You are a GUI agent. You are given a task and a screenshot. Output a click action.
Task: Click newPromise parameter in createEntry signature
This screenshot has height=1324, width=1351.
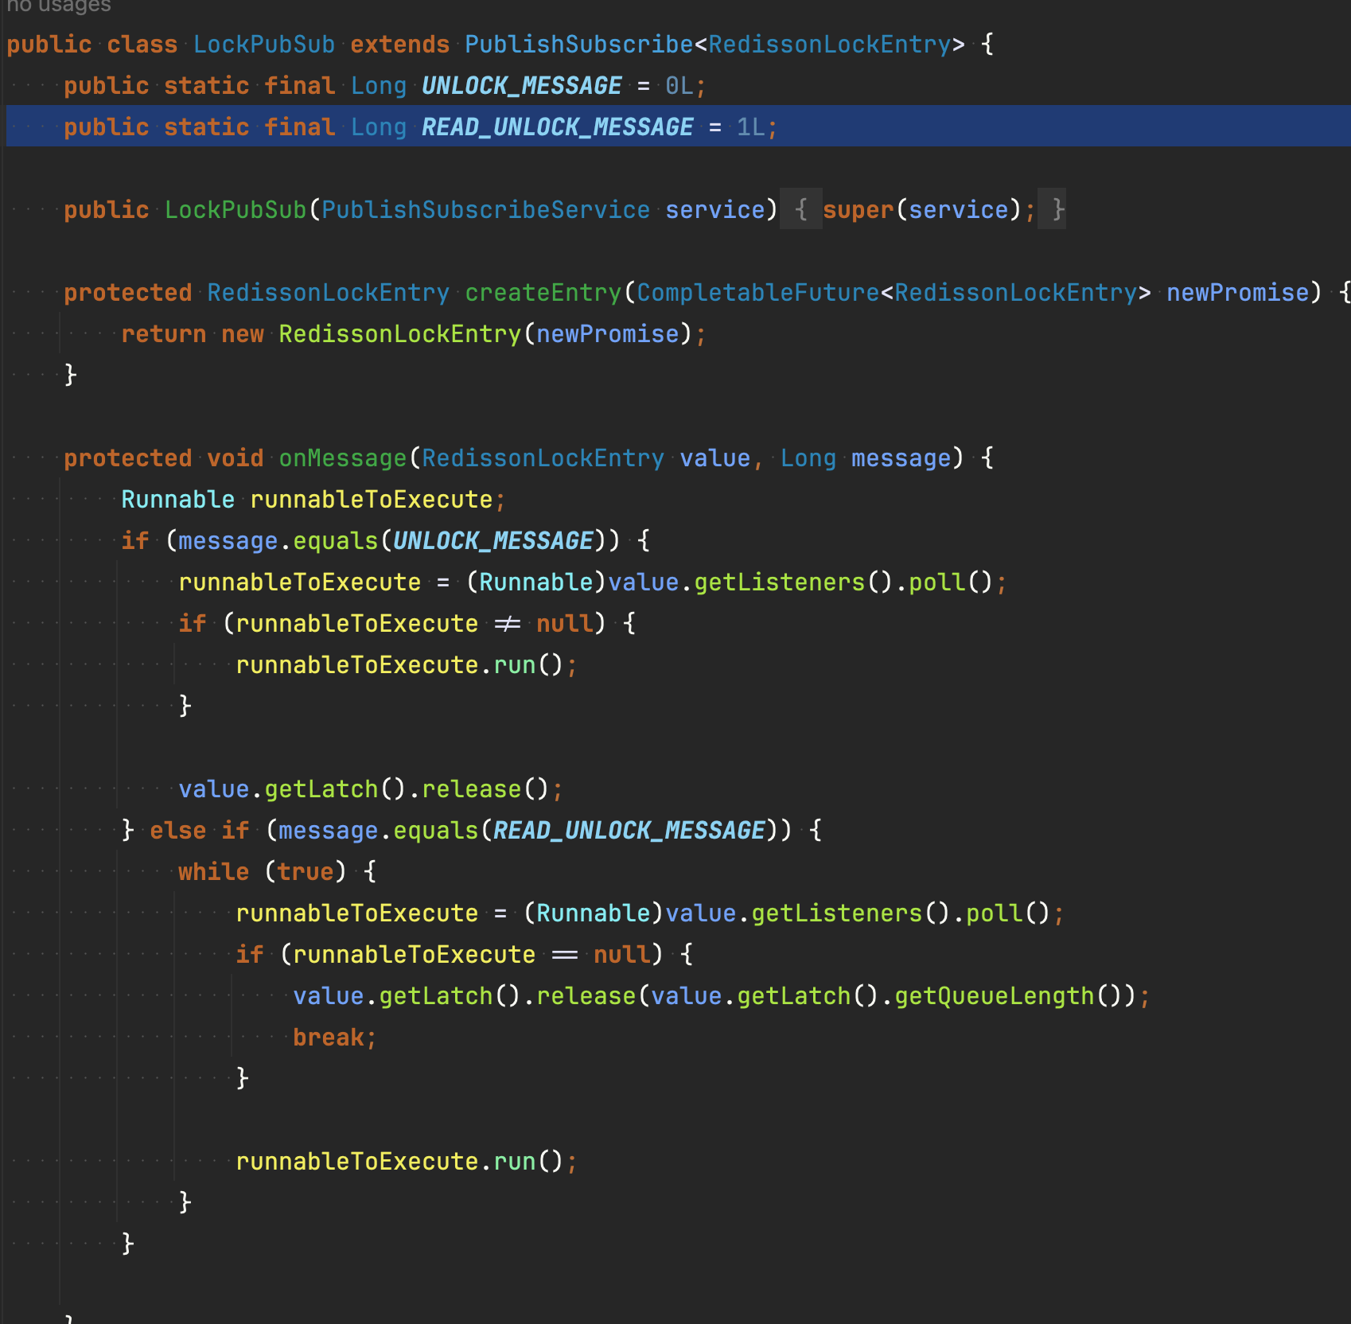point(1238,293)
